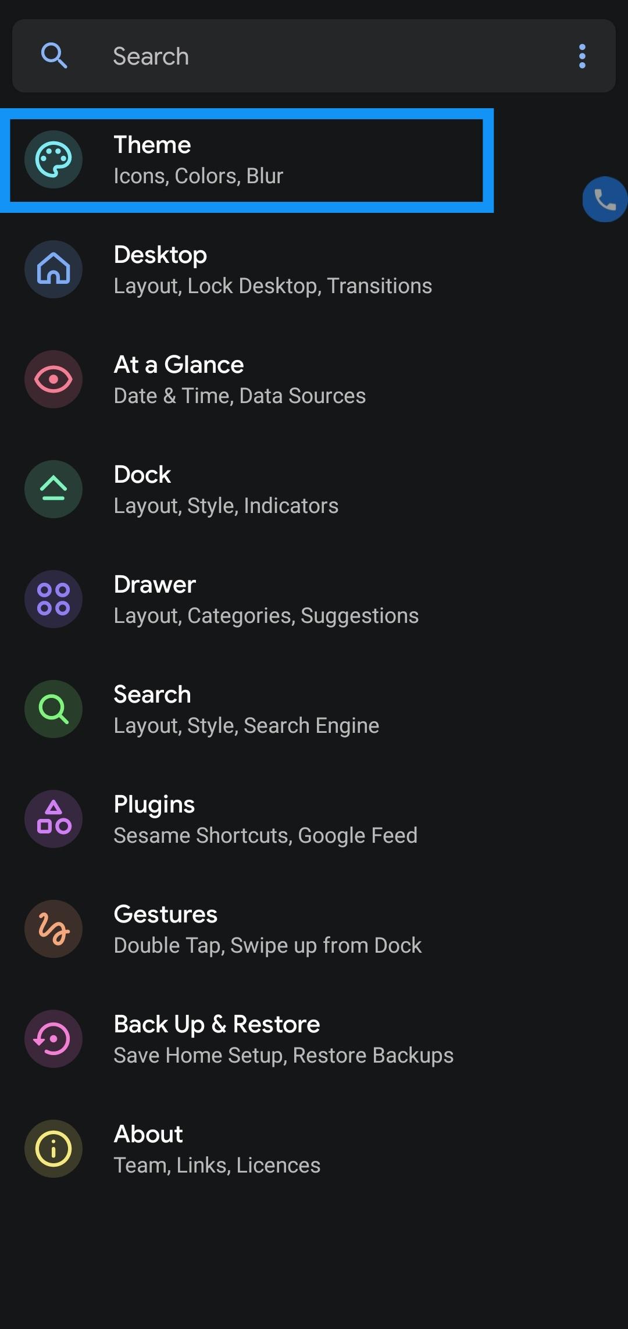Open Plugins Sesame Shortcuts entry
628x1329 pixels.
coord(314,819)
